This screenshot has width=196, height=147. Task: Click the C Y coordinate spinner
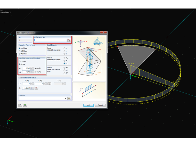44,84
